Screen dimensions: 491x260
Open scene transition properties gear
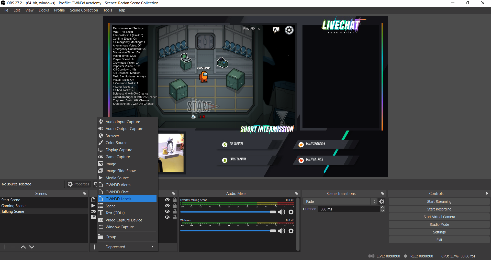(382, 202)
